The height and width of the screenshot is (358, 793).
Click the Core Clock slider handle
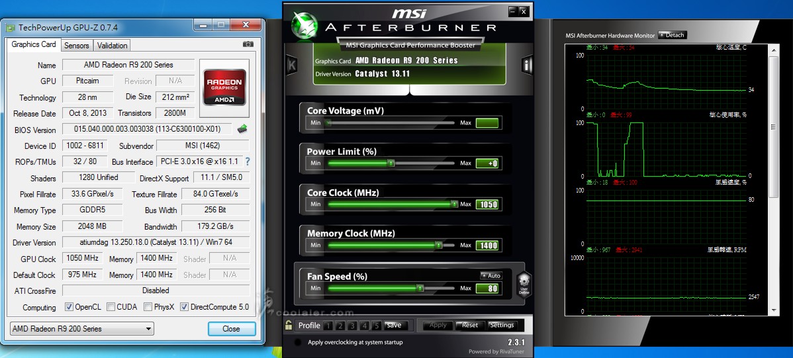pyautogui.click(x=455, y=204)
